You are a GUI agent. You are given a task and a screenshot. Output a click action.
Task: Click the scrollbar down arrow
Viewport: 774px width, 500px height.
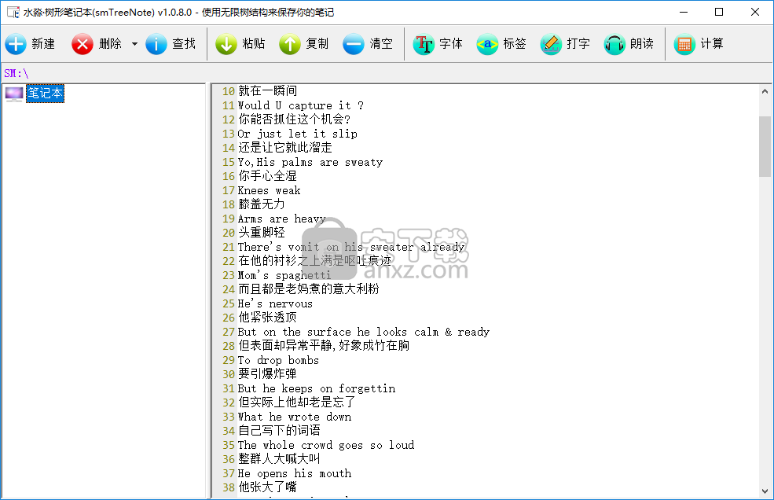[765, 491]
